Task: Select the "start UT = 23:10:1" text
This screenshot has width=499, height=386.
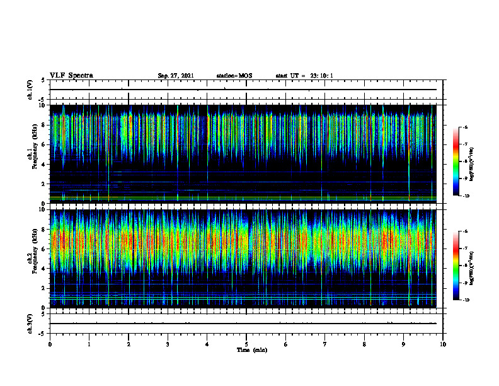Action: (304, 76)
